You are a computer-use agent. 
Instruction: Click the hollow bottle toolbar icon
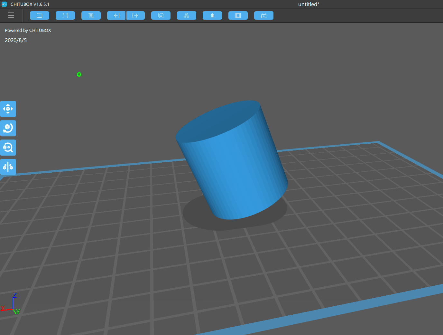[212, 15]
